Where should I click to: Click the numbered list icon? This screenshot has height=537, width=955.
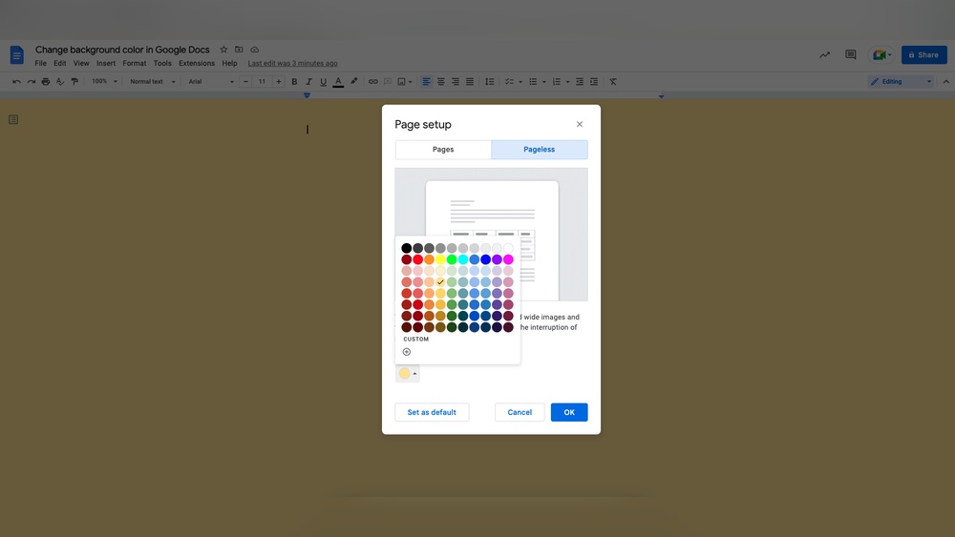pyautogui.click(x=556, y=81)
